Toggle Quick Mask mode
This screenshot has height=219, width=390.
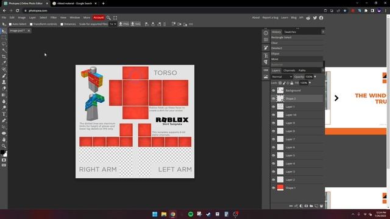tap(4, 160)
